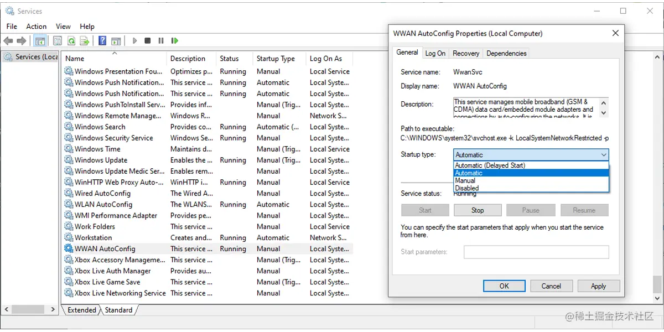
Task: Open the Help menu
Action: point(87,26)
